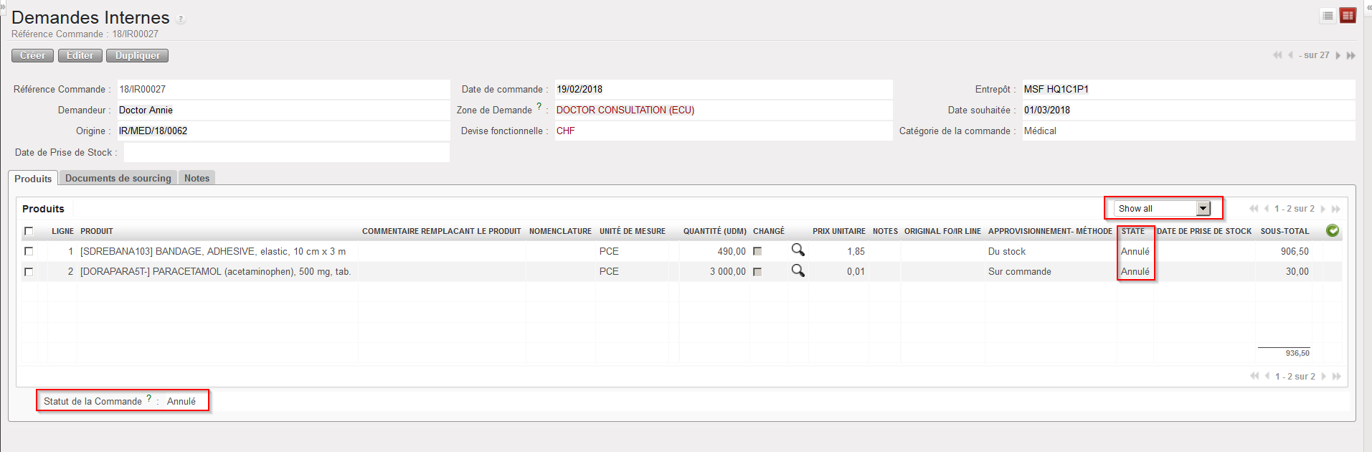Check the box for line 2 PARACETAMOL
The image size is (1372, 452).
point(29,272)
